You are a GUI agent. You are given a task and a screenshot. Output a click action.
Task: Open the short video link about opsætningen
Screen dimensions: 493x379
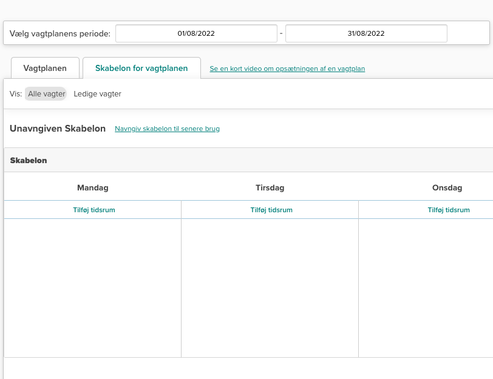pos(287,69)
